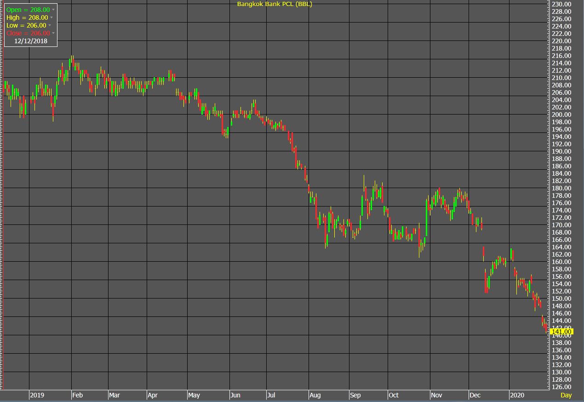Click the Bangkok Bank PCL (BBL) chart title
This screenshot has width=584, height=402.
pyautogui.click(x=275, y=4)
